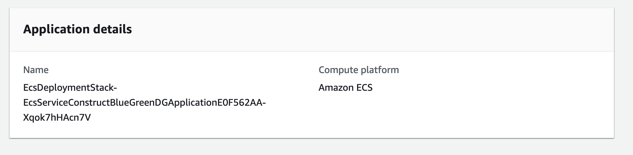
Task: Select the "Amazon ECS" platform value
Action: [345, 88]
